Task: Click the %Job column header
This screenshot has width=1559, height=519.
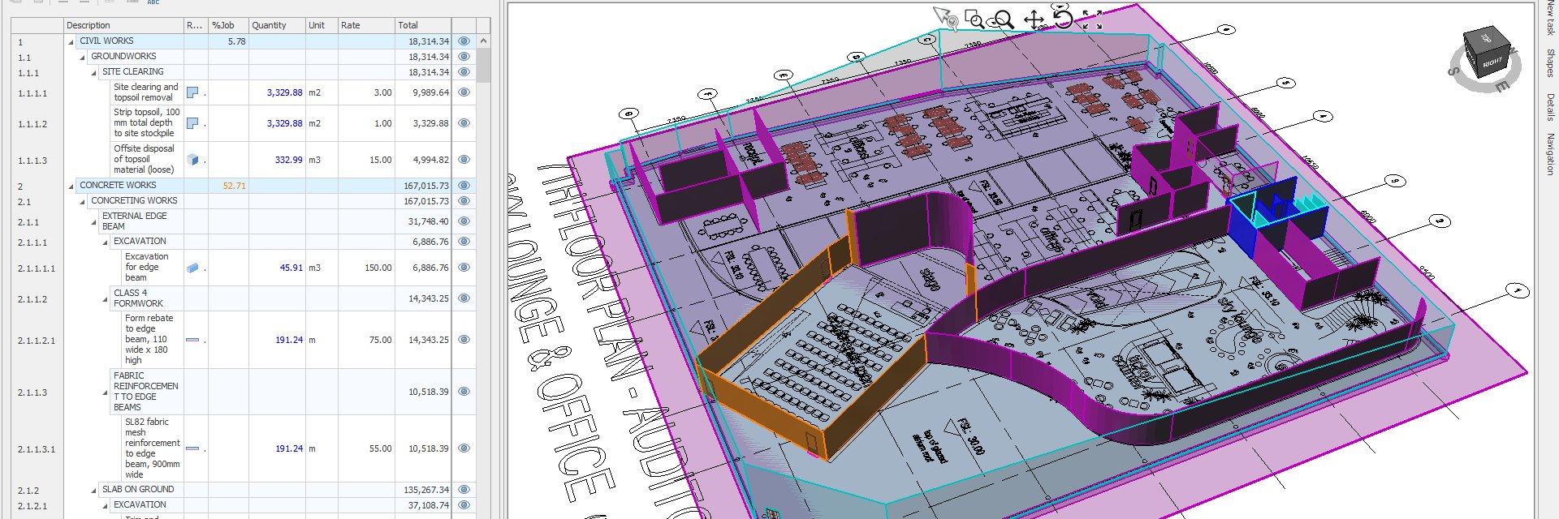Action: [x=228, y=25]
